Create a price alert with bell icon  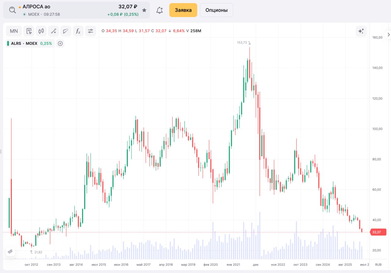point(159,10)
